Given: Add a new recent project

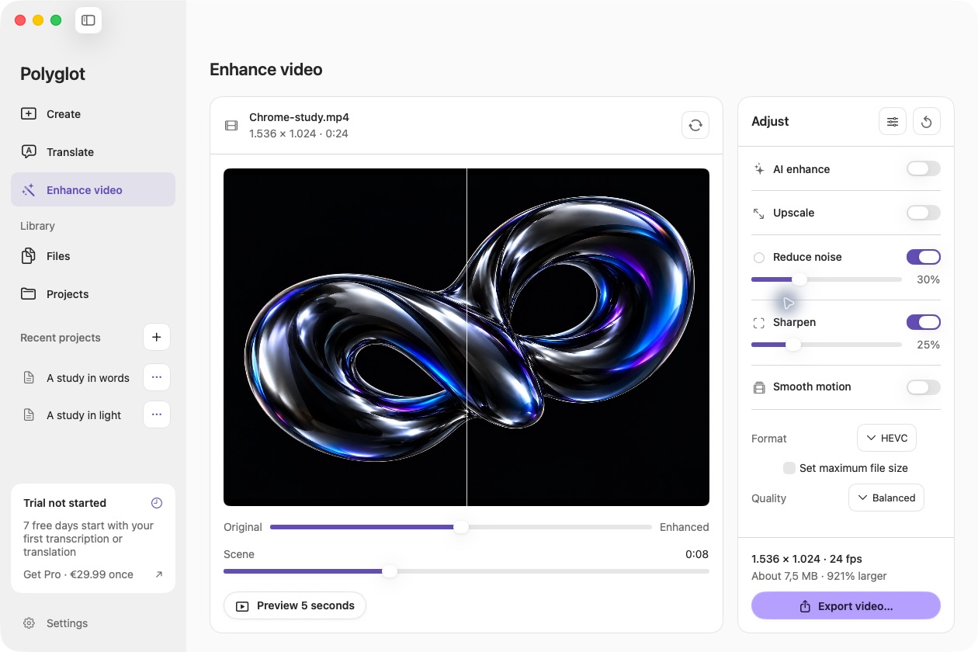Looking at the screenshot, I should 157,337.
